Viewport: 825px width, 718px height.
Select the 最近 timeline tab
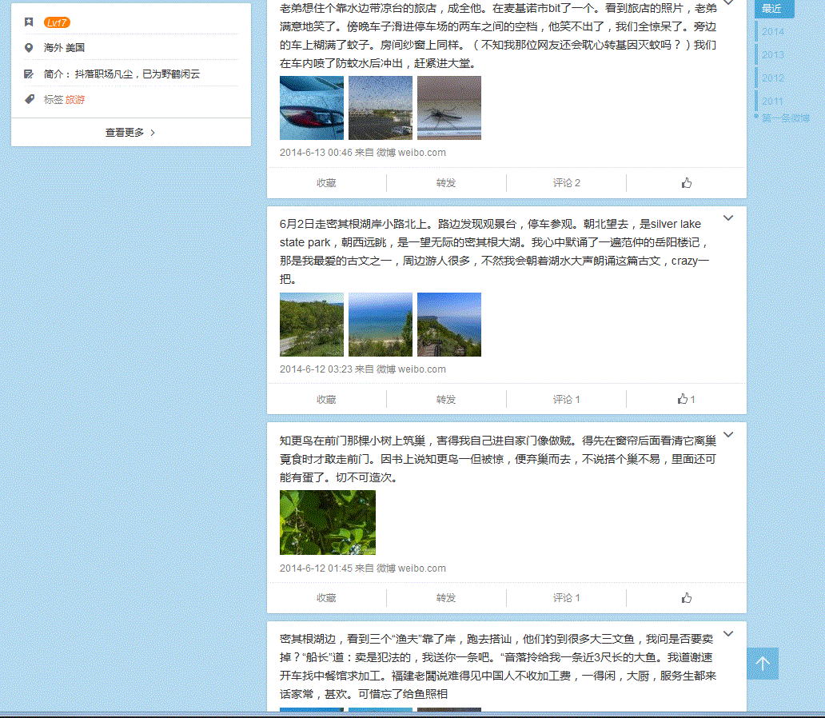click(772, 9)
